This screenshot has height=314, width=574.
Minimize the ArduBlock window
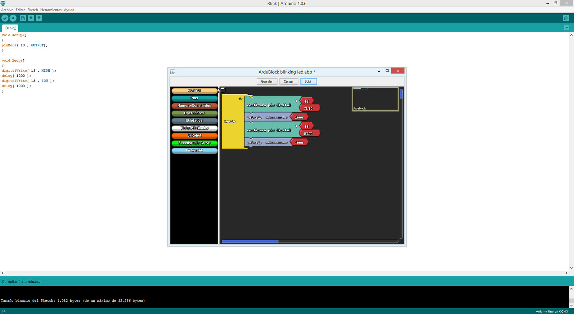coord(379,71)
